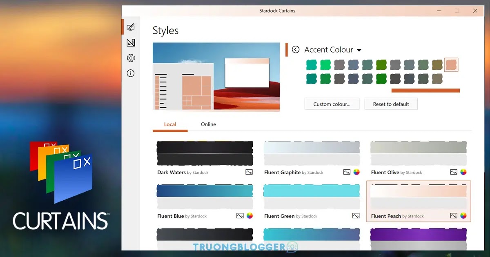
Task: Close the Stardock Curtains window
Action: pos(475,11)
